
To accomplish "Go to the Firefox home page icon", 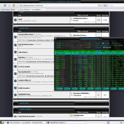I will [14, 5].
